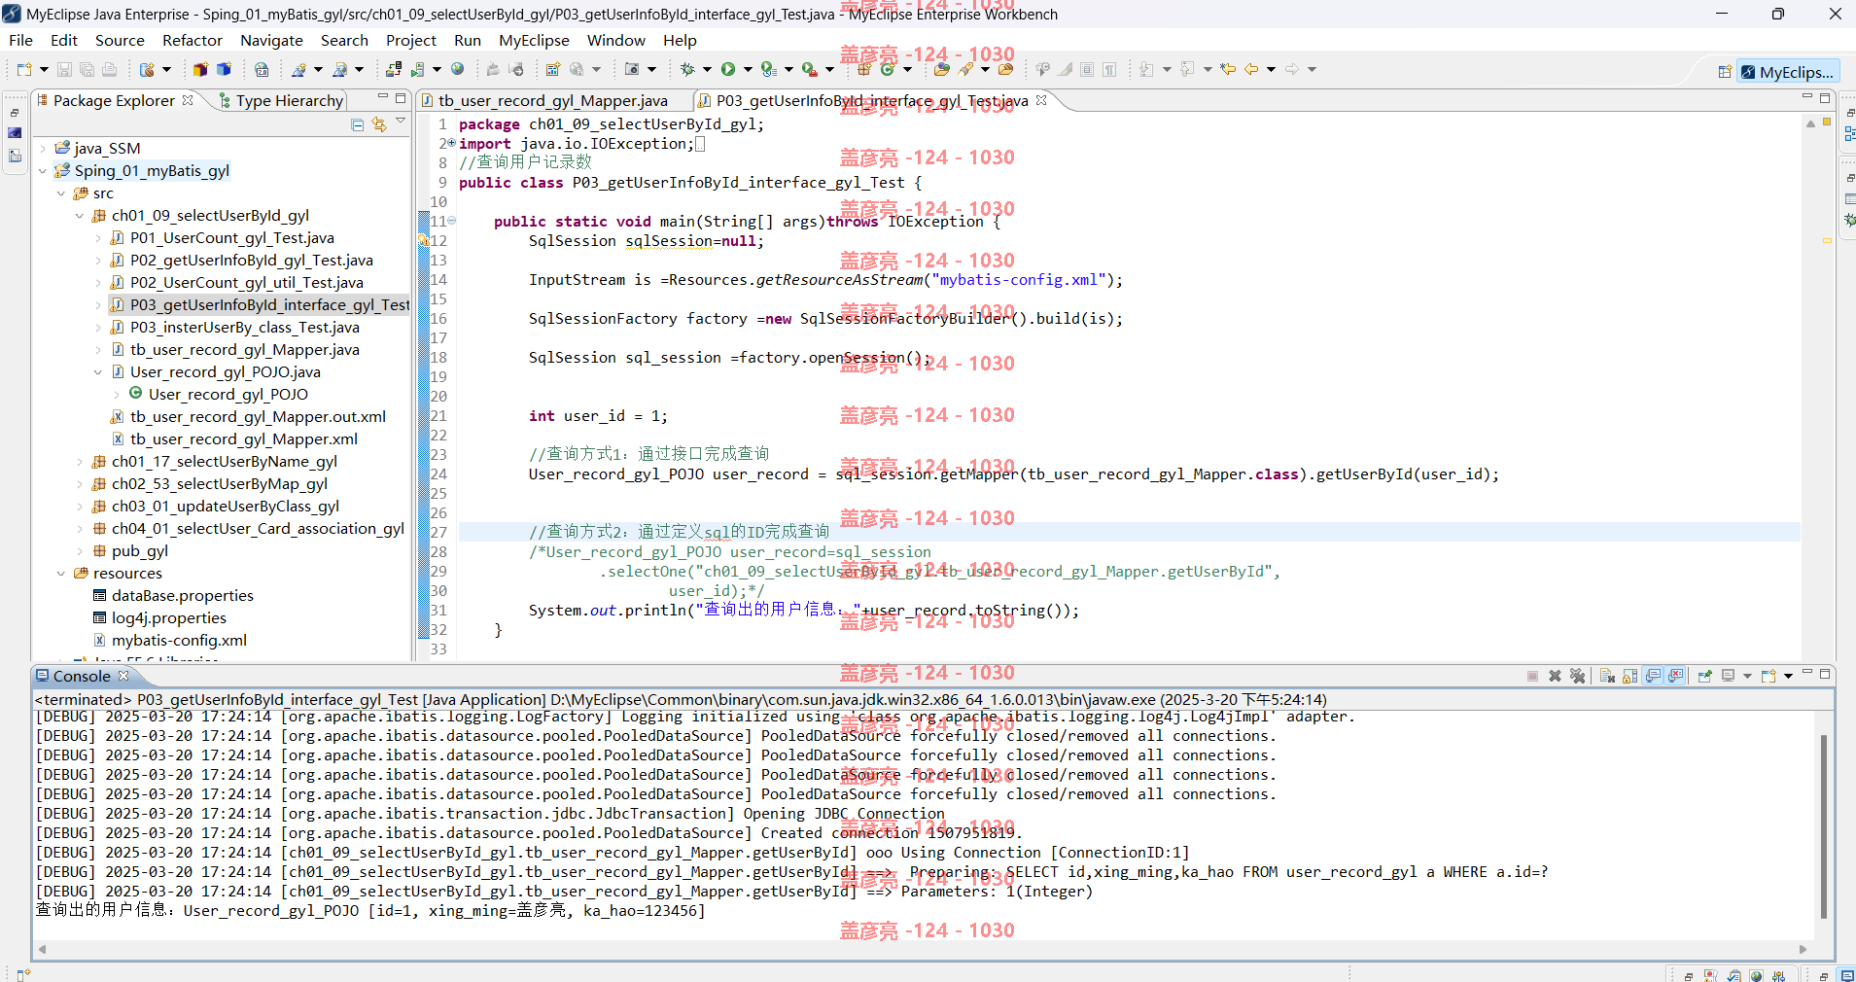Image resolution: width=1856 pixels, height=982 pixels.
Task: Click Collapse All in Package Explorer
Action: click(358, 124)
